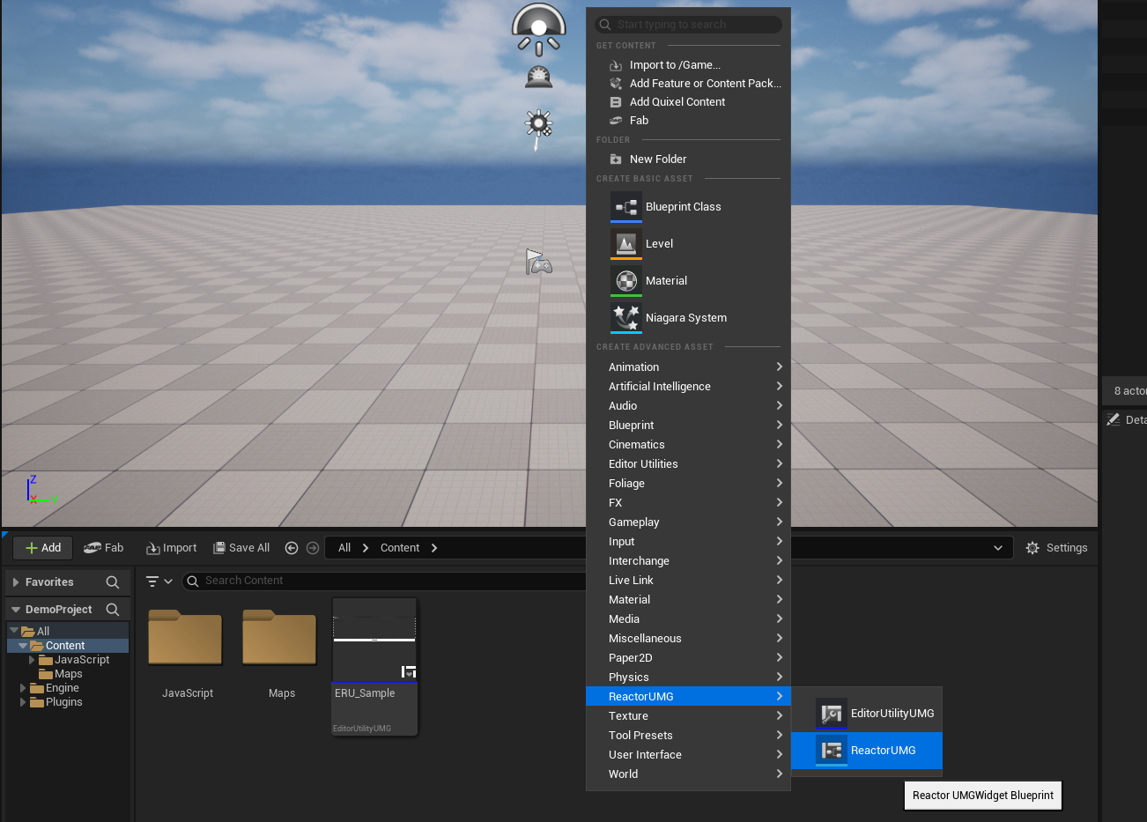Click the New Folder icon
The image size is (1147, 822).
(616, 159)
